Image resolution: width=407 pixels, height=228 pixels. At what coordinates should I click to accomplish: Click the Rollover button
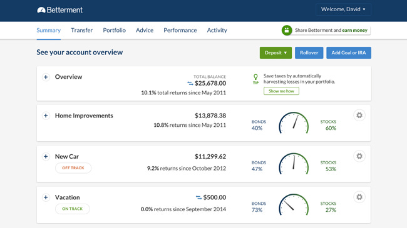click(309, 53)
